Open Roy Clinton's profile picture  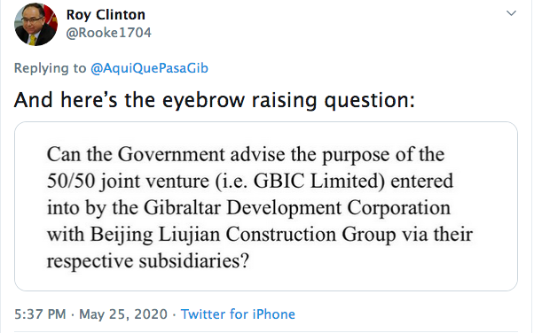(x=35, y=24)
